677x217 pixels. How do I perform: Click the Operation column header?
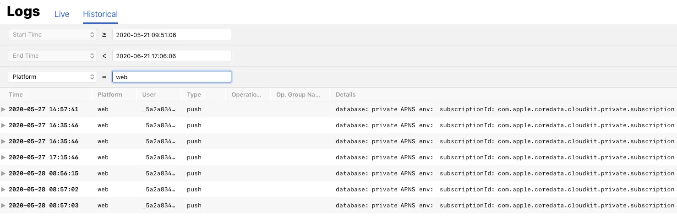tap(246, 95)
